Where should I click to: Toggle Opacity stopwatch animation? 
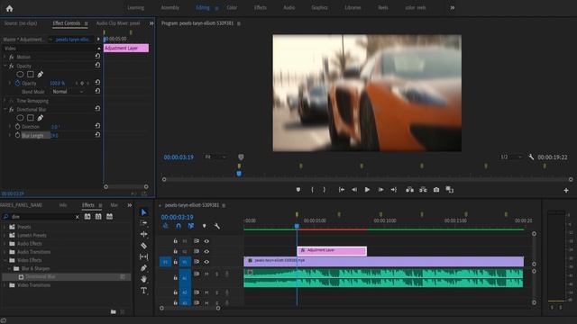click(x=17, y=84)
